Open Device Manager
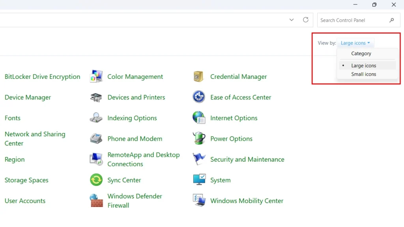The width and height of the screenshot is (404, 227). point(28,97)
